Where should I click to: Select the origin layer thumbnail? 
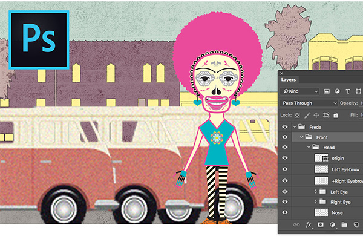coord(321,158)
